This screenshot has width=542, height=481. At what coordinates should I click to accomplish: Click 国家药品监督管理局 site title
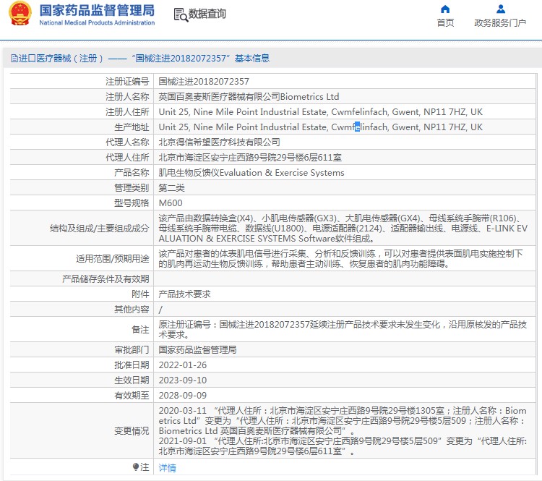[x=97, y=10]
